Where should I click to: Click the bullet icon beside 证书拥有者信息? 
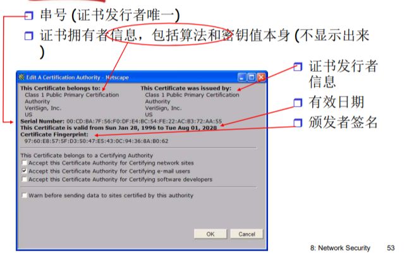(x=29, y=35)
